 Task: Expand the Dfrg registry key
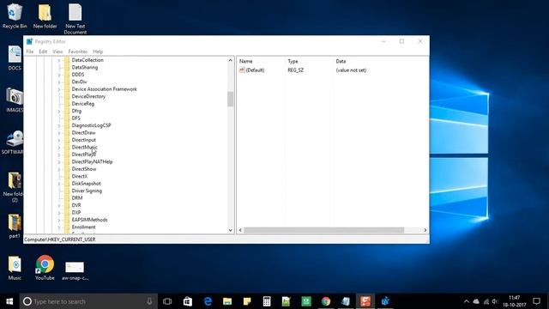click(59, 111)
